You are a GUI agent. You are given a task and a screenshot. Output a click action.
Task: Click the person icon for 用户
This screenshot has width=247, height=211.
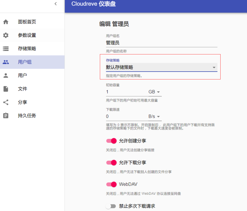6,75
